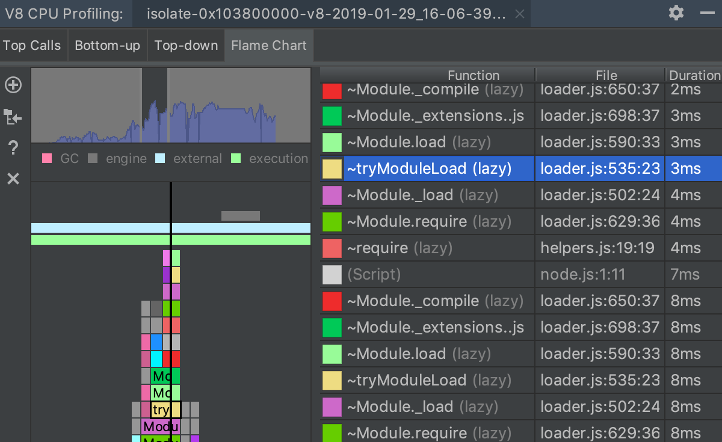Switch to the Bottom-up tab
This screenshot has width=722, height=442.
(x=107, y=45)
